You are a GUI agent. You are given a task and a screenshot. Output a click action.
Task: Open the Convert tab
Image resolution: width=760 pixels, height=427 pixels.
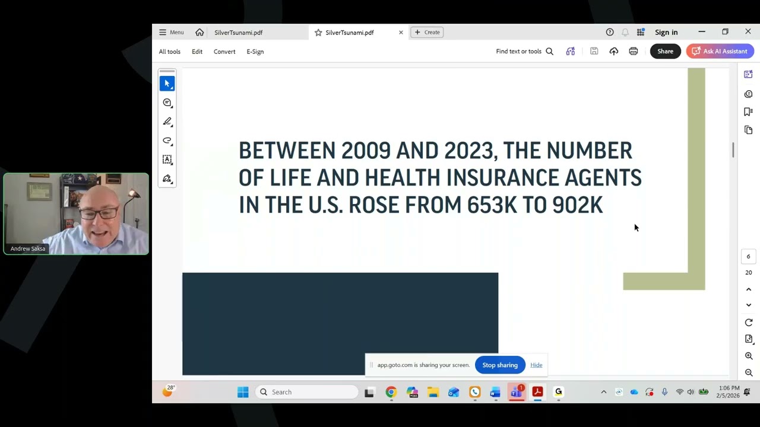click(224, 52)
